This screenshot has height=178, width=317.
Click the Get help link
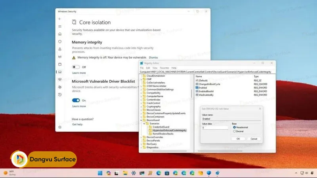coord(77,124)
